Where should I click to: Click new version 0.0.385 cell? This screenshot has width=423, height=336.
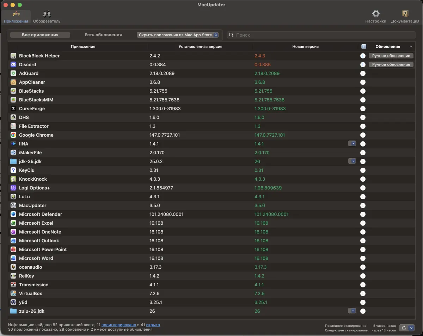tap(263, 64)
